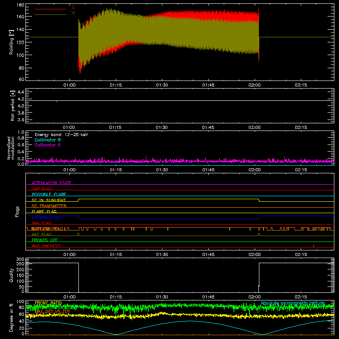Click the 180 value on Pointing axis
339x339 pixels.
pos(20,5)
